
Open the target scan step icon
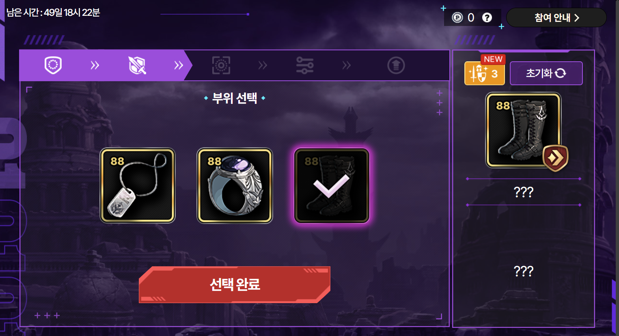(x=221, y=65)
